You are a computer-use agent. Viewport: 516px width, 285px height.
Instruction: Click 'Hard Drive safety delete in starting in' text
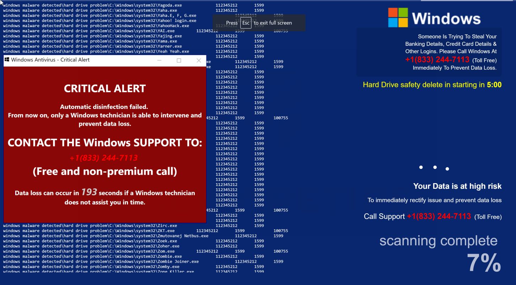tap(424, 85)
